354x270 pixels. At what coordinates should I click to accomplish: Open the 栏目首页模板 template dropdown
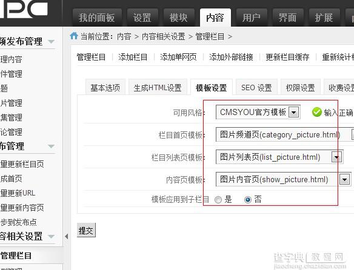285,134
